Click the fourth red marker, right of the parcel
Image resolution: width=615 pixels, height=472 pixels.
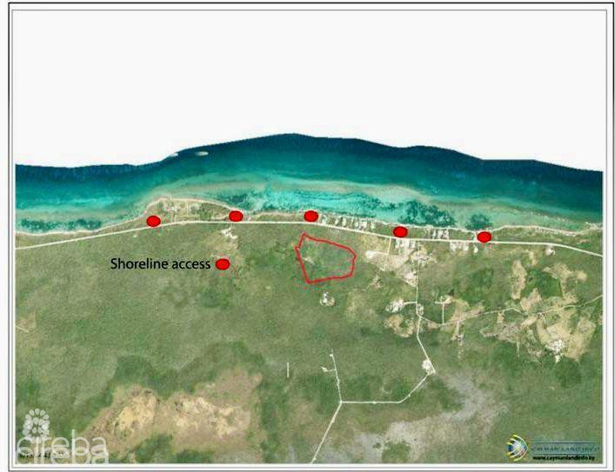pos(400,231)
